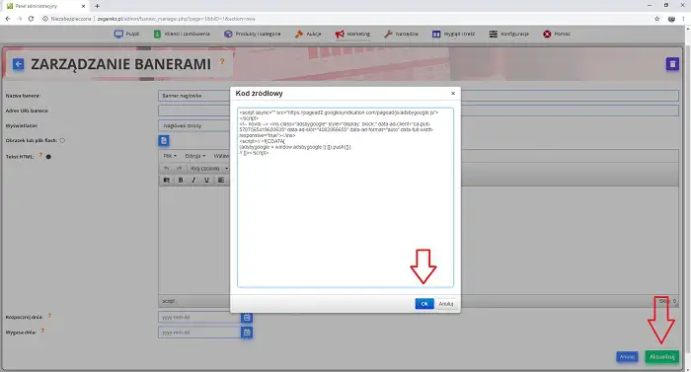Open Wygląd i treść menu

(x=453, y=34)
